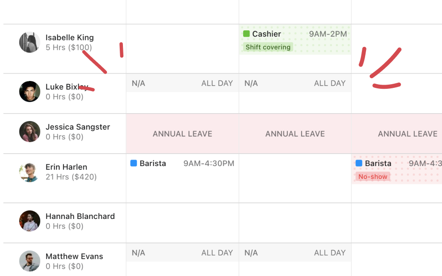
Task: Open Erin's Barista 9AM-4:30PM shift
Action: click(x=182, y=163)
